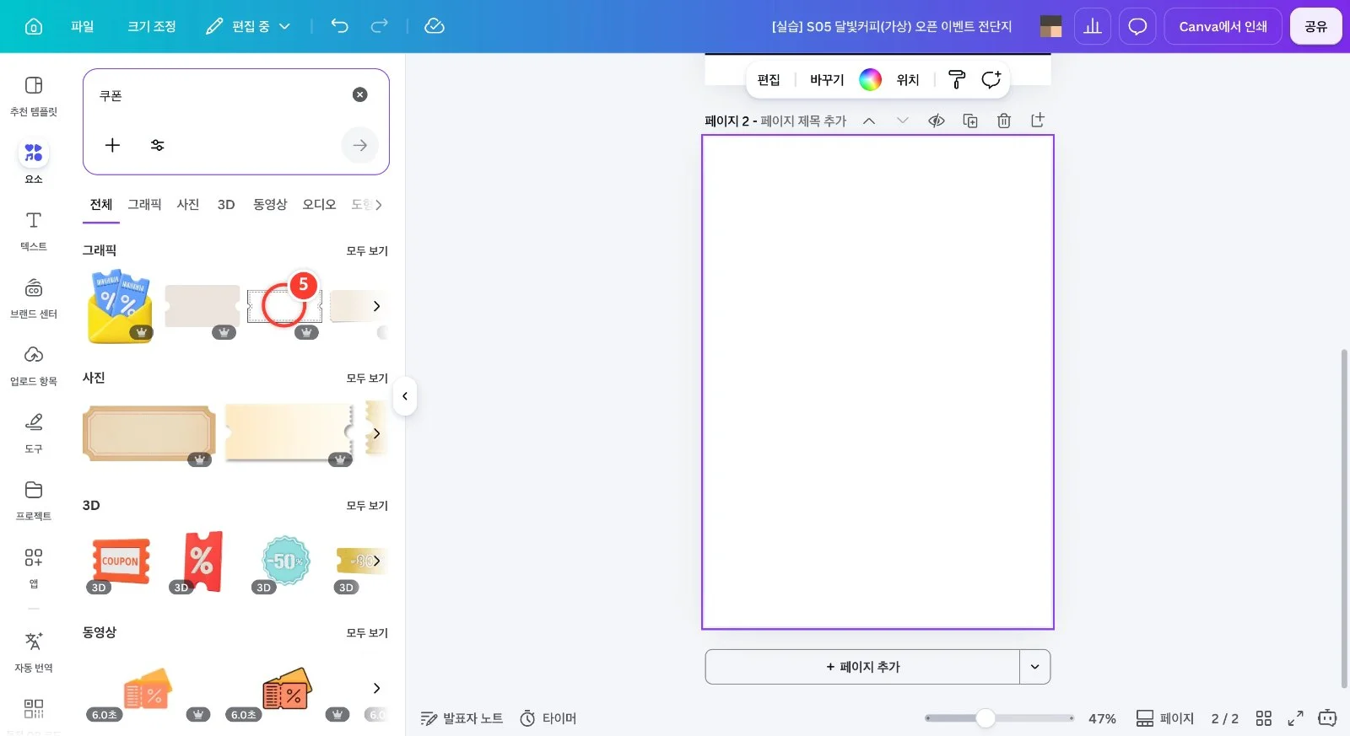Copy style with the paint roller
This screenshot has width=1350, height=736.
(x=957, y=79)
